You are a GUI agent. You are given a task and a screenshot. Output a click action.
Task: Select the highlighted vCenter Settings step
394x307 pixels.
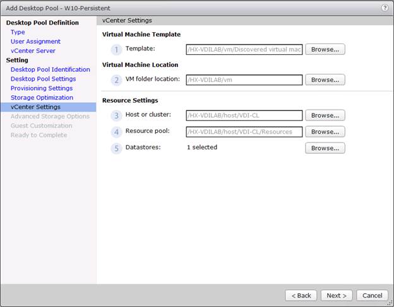(48, 107)
